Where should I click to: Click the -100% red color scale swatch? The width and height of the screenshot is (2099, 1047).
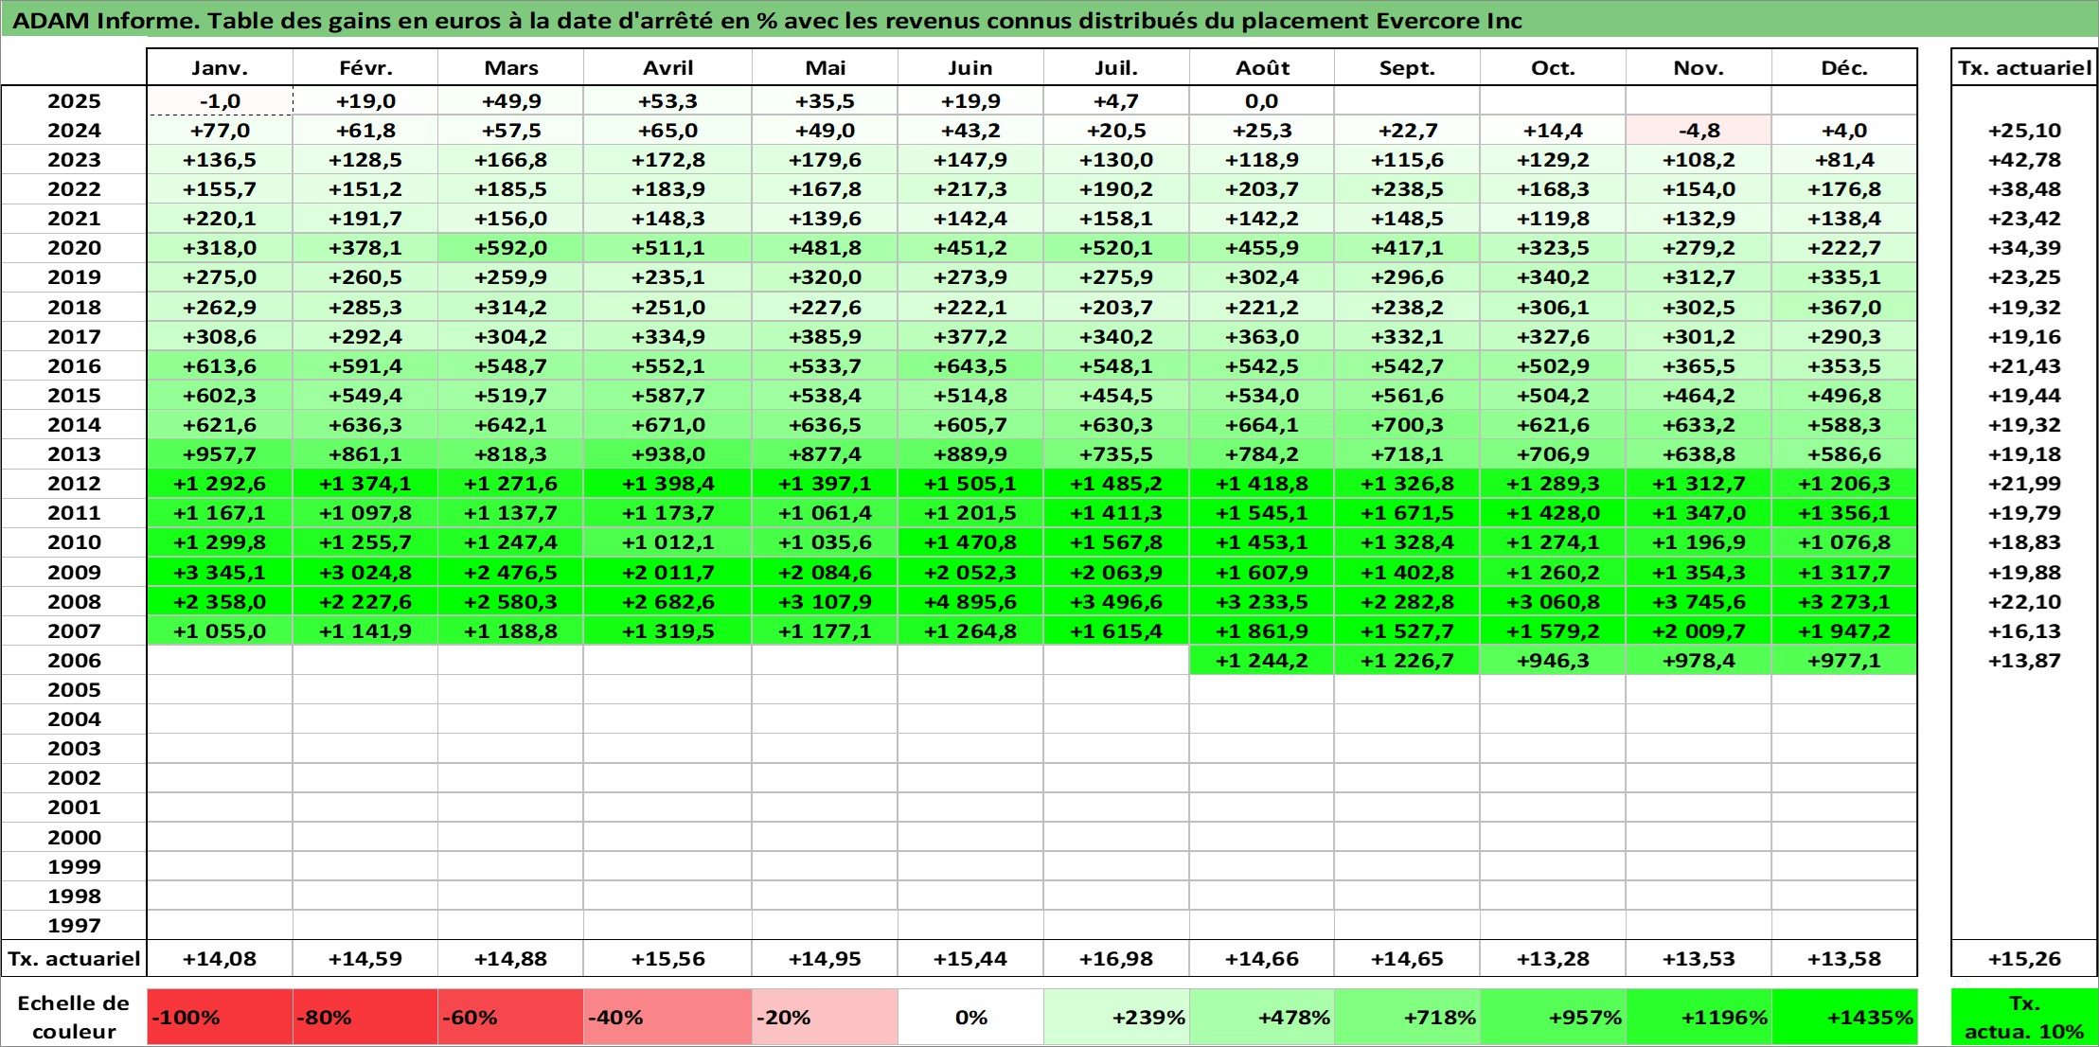point(220,1018)
